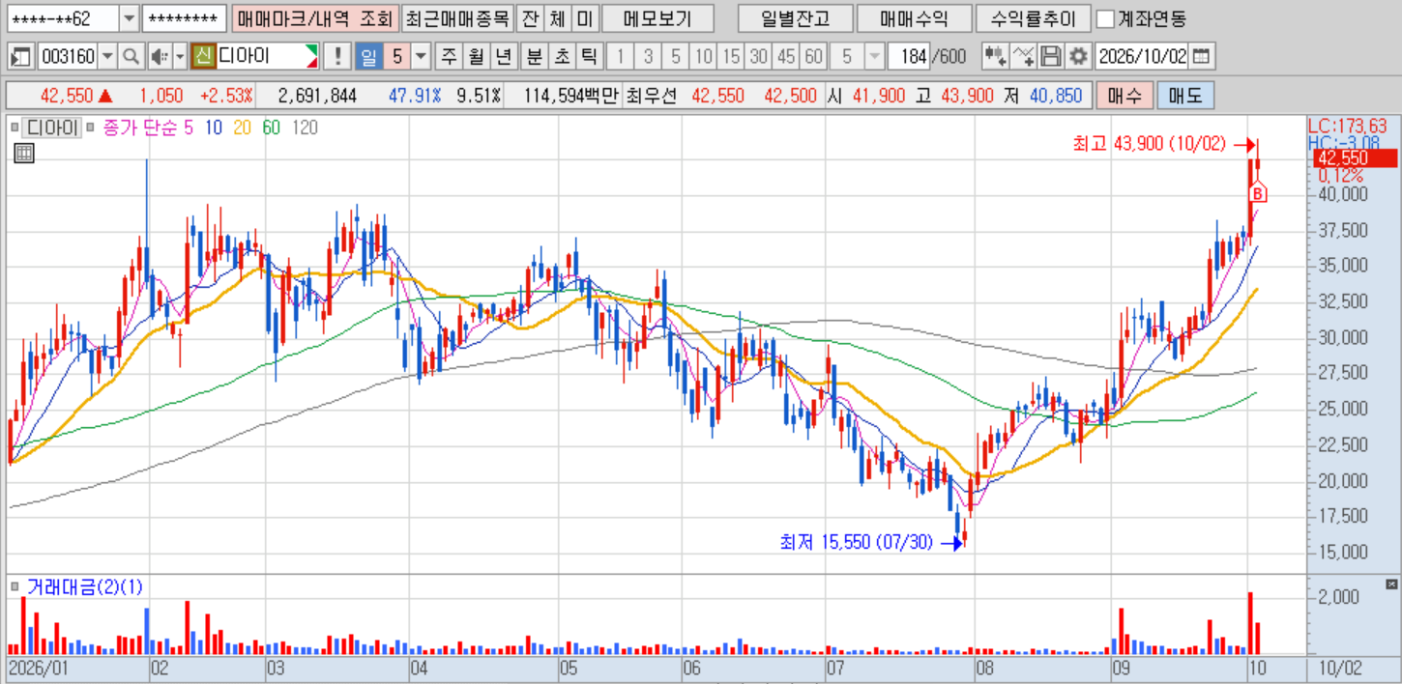Switch to 주 weekly period
Screen dimensions: 1402x684
[x=449, y=56]
